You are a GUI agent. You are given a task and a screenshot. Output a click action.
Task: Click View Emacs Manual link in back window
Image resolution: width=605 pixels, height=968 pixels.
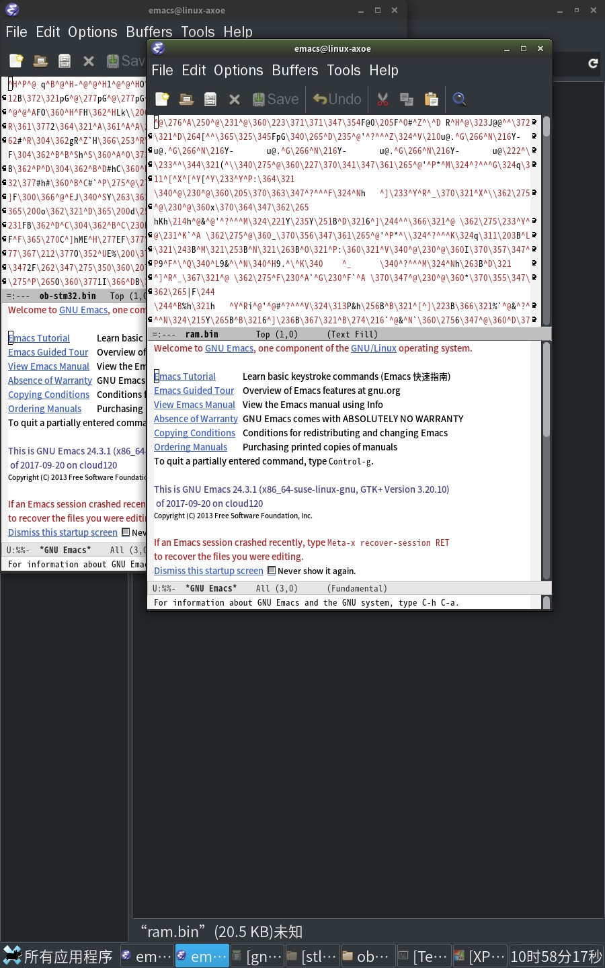pos(48,366)
